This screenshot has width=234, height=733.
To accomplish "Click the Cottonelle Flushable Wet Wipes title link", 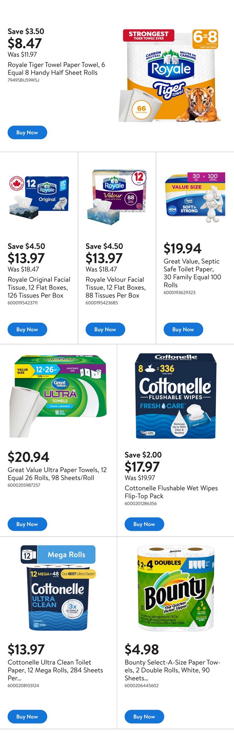I will (x=171, y=492).
